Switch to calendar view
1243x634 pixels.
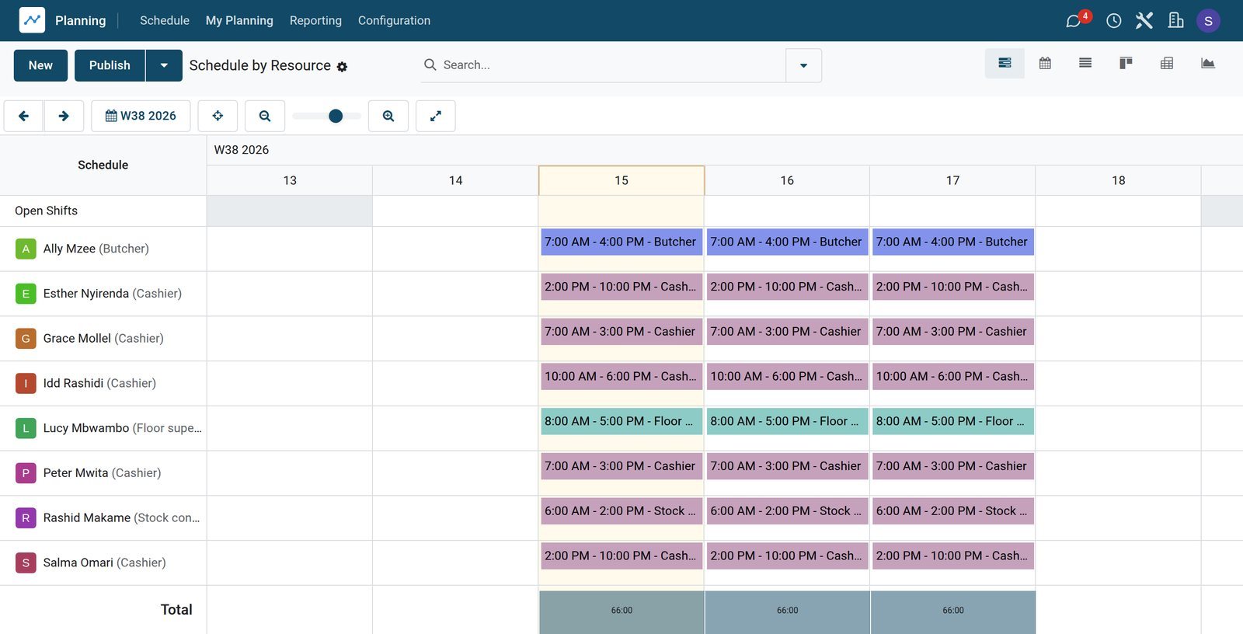[1045, 64]
